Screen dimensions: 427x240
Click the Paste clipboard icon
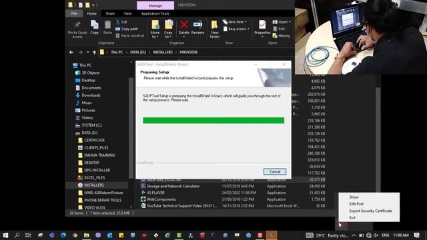[x=107, y=25]
